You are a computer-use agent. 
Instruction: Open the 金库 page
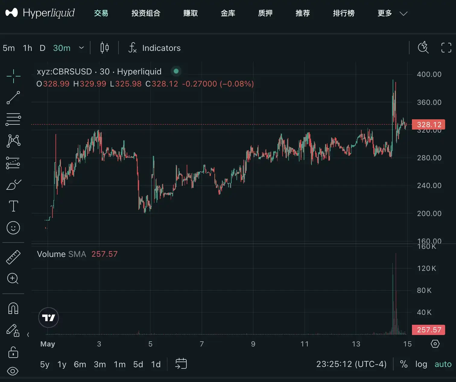pos(228,13)
